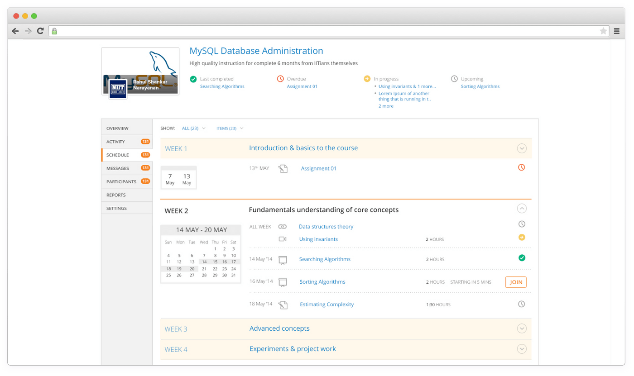The width and height of the screenshot is (634, 376).
Task: Click the 131 badge next to Messages
Action: click(145, 168)
